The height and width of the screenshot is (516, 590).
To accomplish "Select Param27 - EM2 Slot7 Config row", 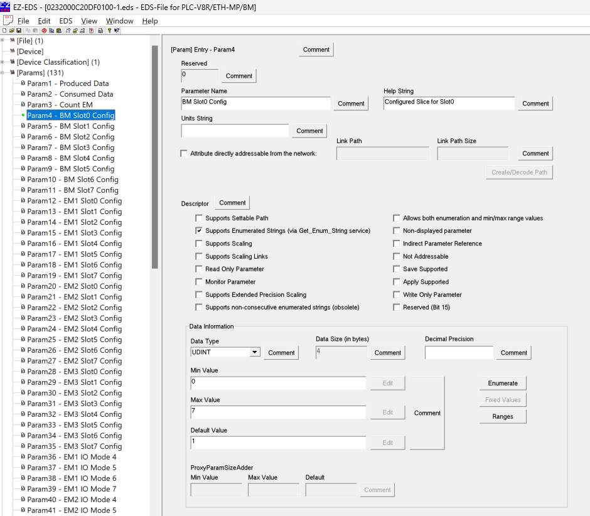I will pyautogui.click(x=75, y=361).
